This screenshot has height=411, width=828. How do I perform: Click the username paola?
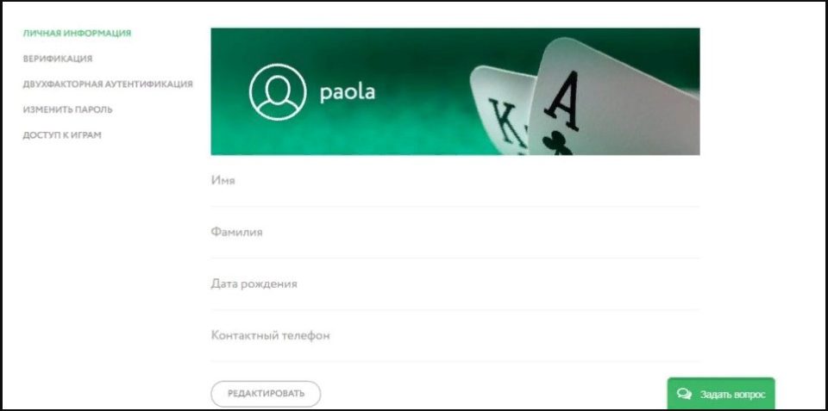point(348,92)
